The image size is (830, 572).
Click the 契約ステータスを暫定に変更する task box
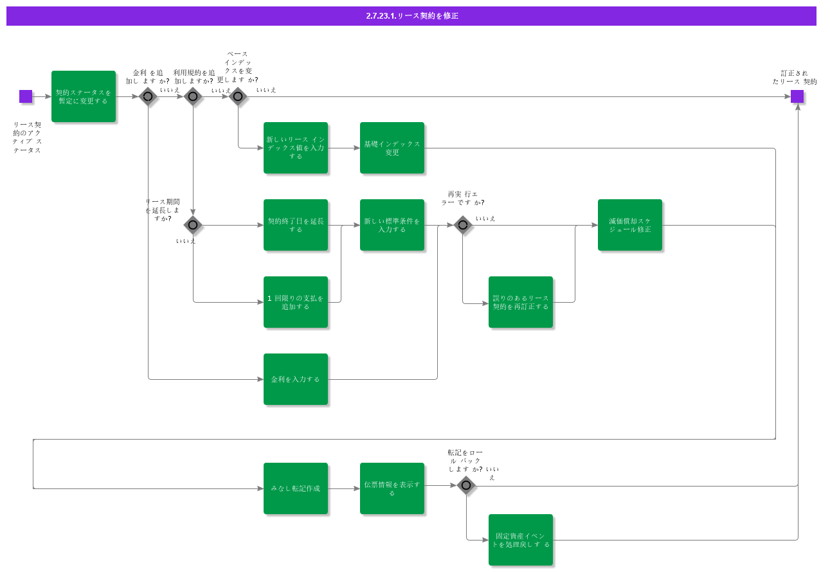pos(84,96)
